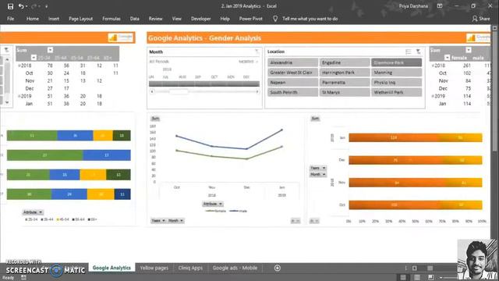Open the row labels dropdown in the age pivot table
The width and height of the screenshot is (499, 281).
coord(34,58)
